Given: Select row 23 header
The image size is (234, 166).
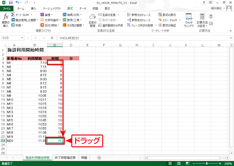Looking at the screenshot, I should tap(3, 140).
